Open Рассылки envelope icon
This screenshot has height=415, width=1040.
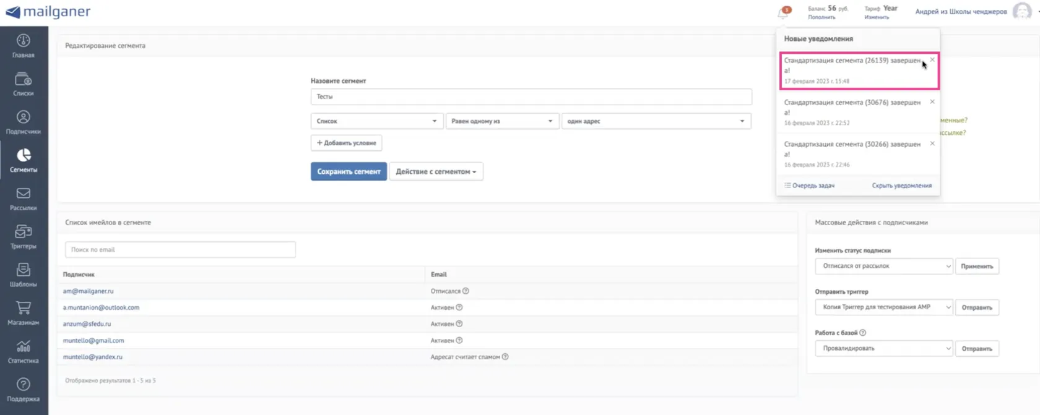point(24,193)
